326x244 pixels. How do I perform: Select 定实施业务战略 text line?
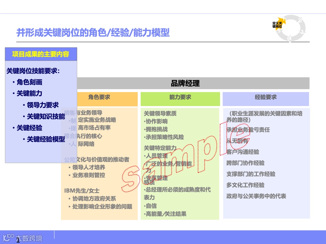[97, 120]
